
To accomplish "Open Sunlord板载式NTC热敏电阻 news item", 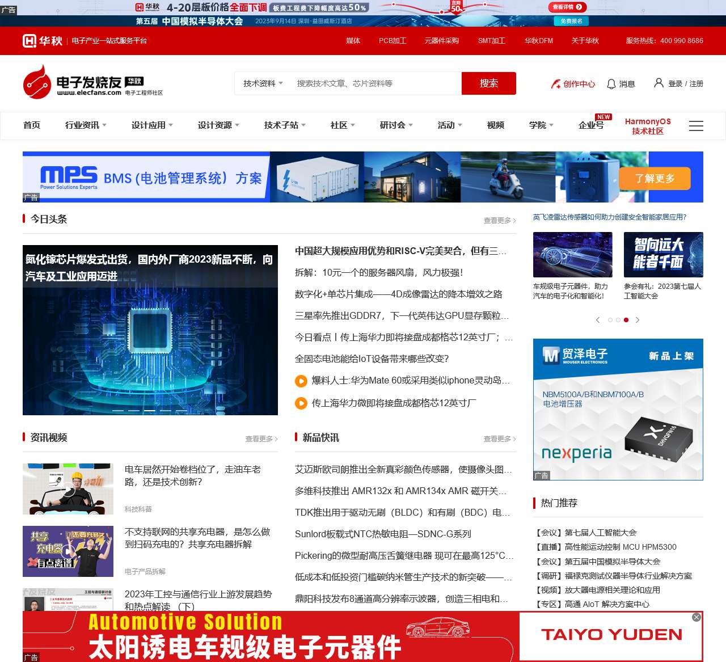I will [383, 534].
